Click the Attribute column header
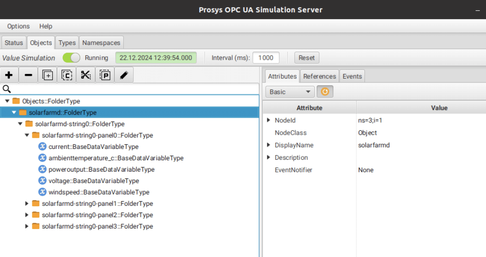The width and height of the screenshot is (486, 257). [x=309, y=108]
